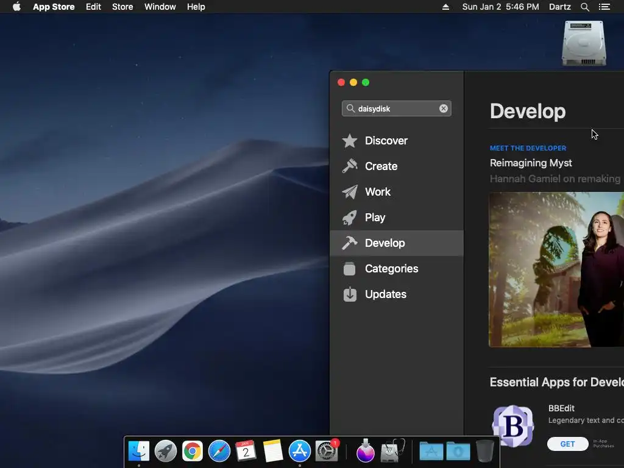This screenshot has width=624, height=468.
Task: Open the Store menu
Action: 122,7
